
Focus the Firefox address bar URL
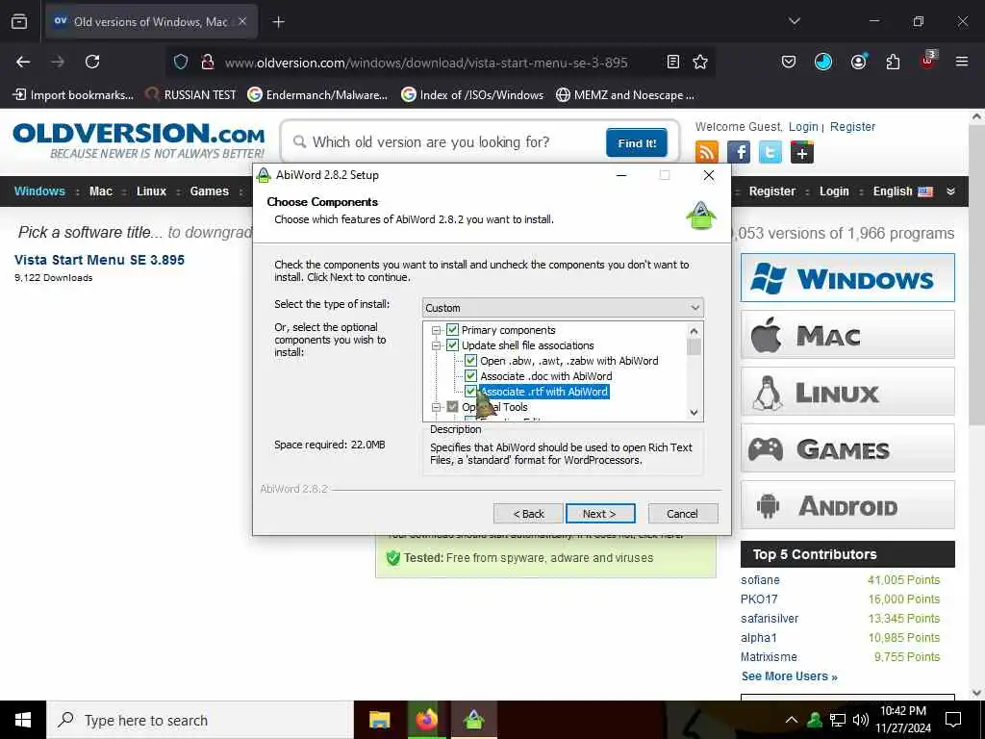coord(426,63)
